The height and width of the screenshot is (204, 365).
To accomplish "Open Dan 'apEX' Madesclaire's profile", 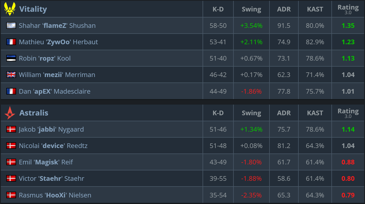I will [x=55, y=91].
